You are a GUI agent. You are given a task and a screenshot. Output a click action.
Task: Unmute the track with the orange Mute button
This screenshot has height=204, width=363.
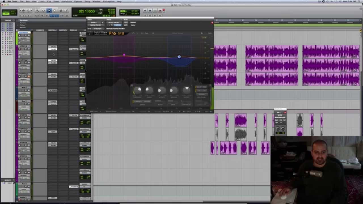coord(29,76)
